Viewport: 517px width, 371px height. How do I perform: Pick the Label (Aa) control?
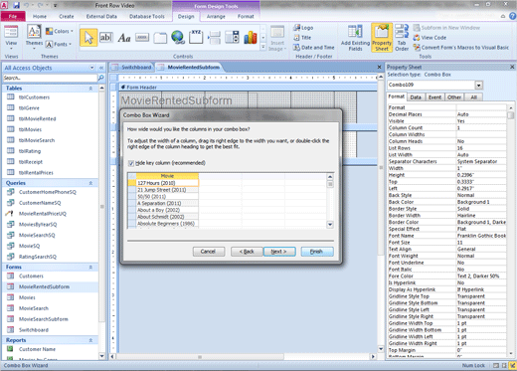click(x=124, y=38)
